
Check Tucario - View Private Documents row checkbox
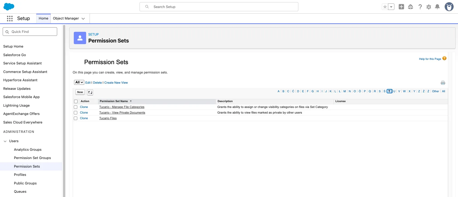click(x=76, y=113)
